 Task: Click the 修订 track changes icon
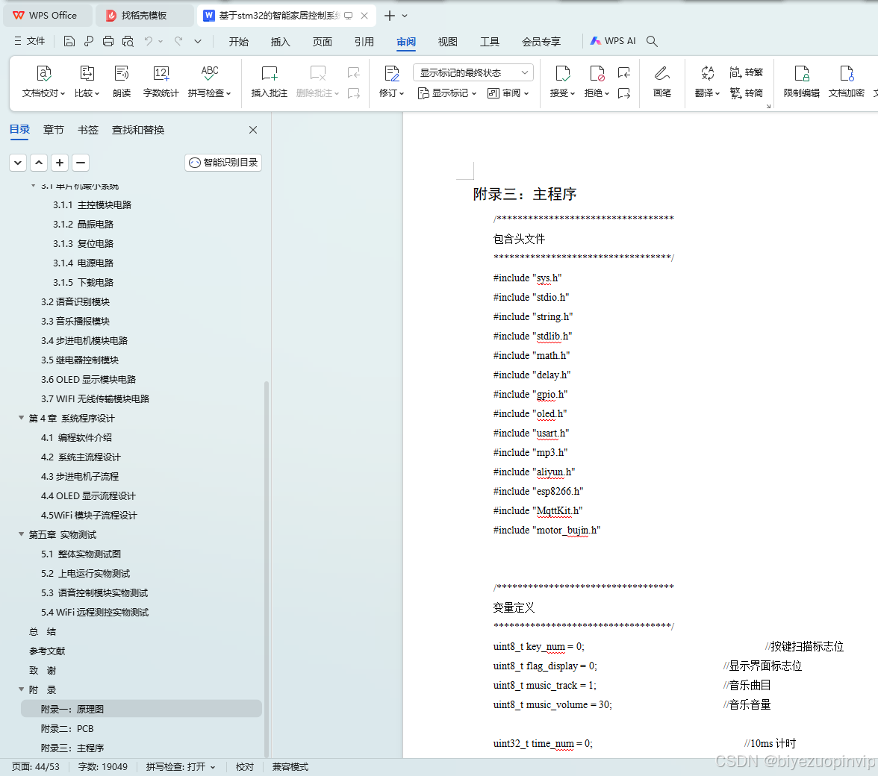[x=391, y=73]
